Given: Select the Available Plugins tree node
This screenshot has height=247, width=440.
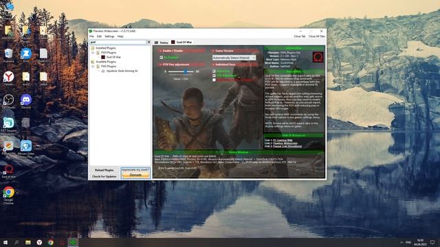Looking at the screenshot, I should click(x=106, y=62).
